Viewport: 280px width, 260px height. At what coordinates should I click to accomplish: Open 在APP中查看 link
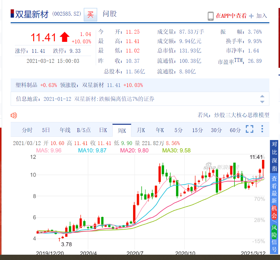(x=231, y=16)
